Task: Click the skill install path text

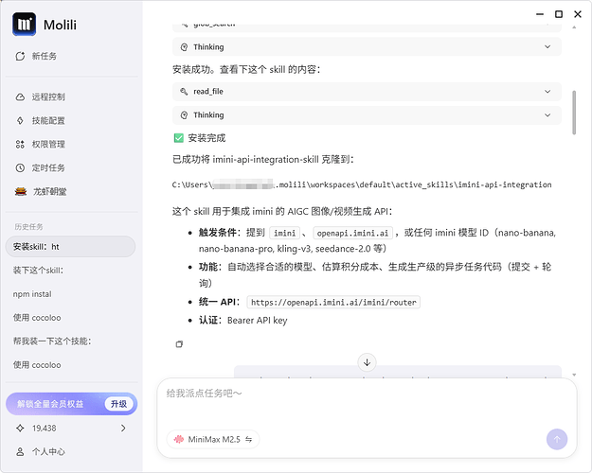Action: 362,184
